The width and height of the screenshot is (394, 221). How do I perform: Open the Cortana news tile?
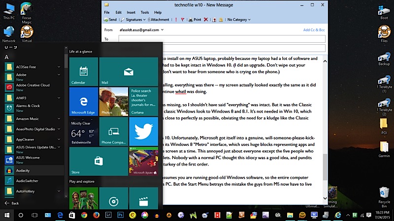[x=143, y=102]
